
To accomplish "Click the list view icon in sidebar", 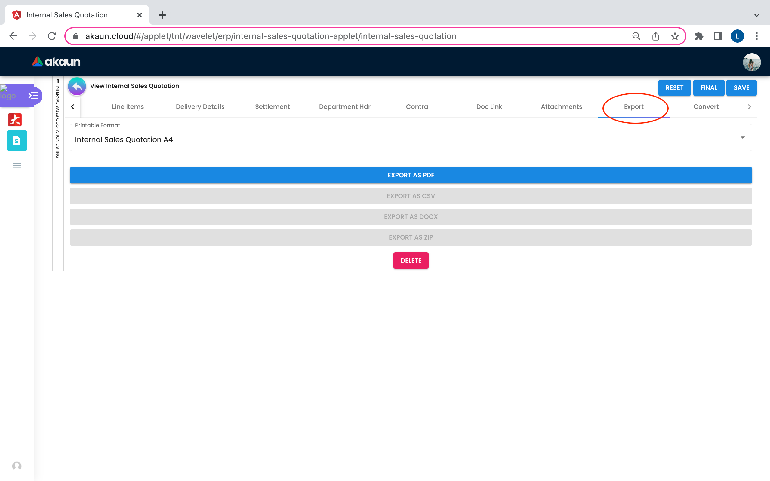I will (17, 165).
